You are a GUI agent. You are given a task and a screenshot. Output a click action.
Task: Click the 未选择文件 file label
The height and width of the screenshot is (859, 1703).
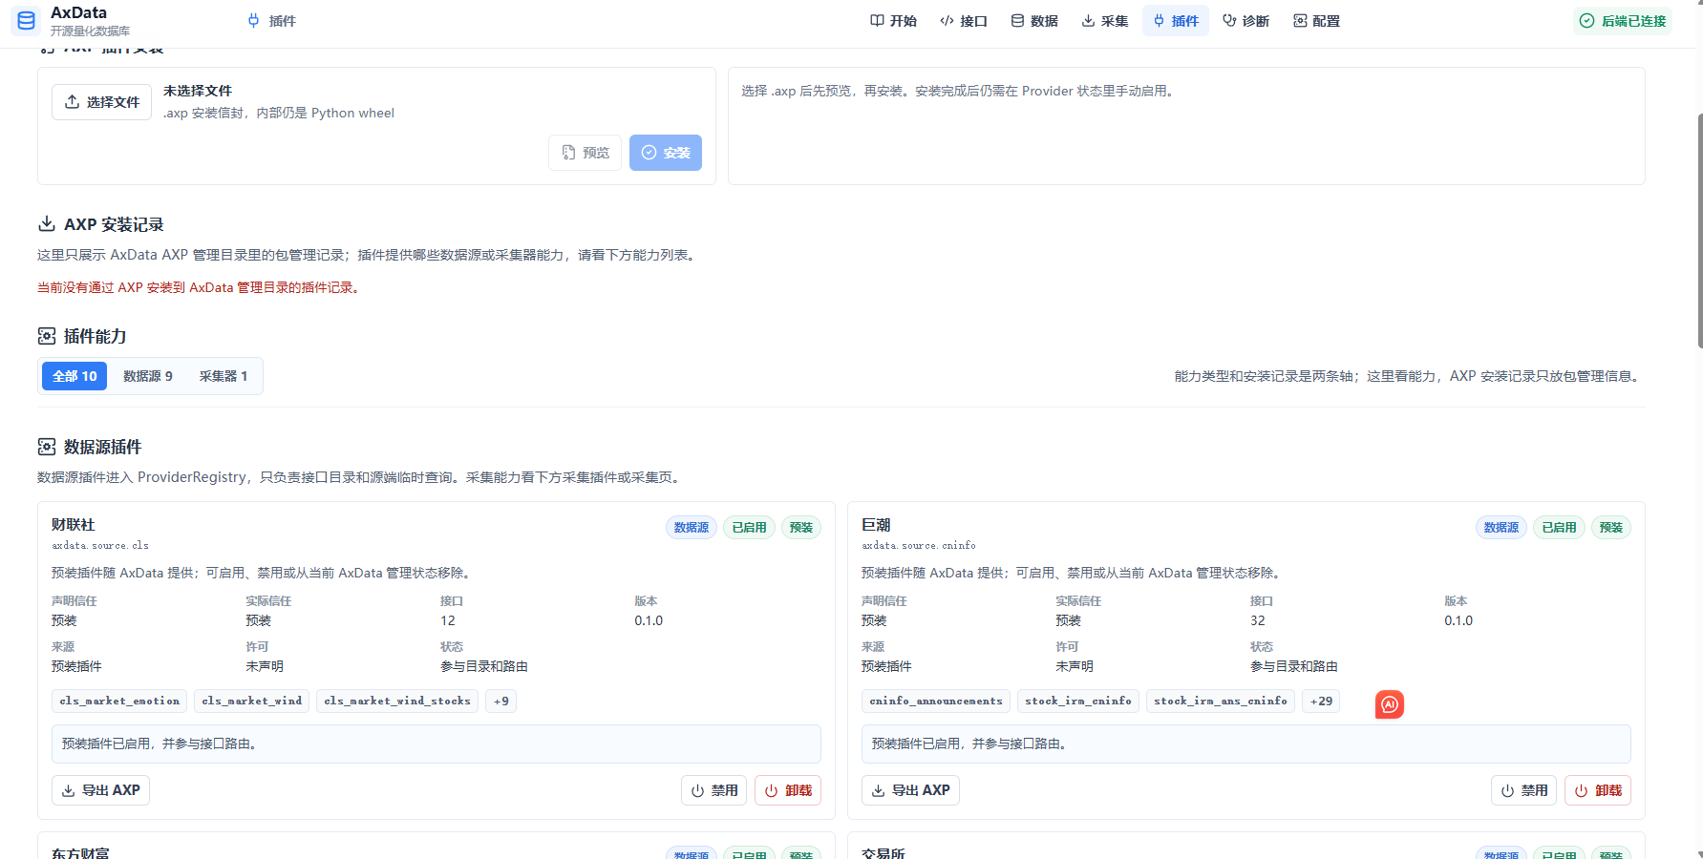(198, 91)
